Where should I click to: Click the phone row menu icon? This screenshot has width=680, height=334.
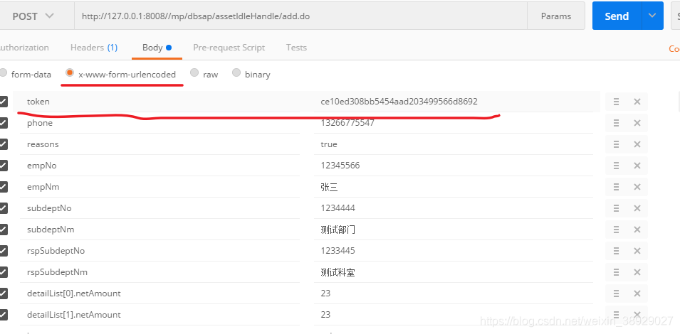616,123
